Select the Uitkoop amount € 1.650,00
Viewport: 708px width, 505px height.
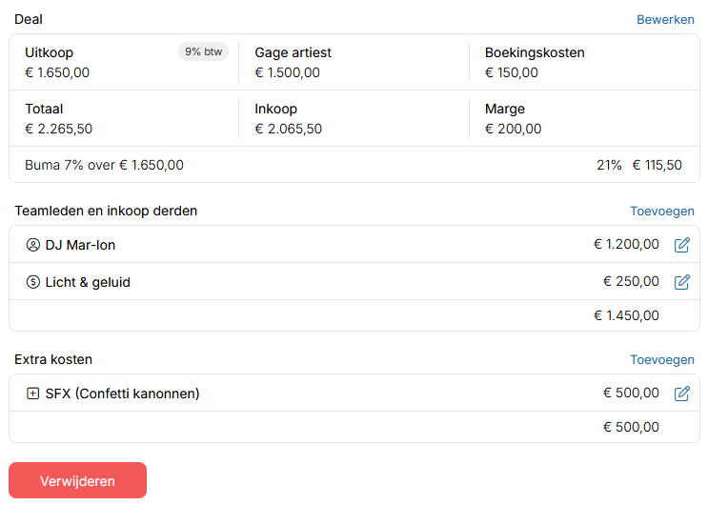tap(57, 72)
